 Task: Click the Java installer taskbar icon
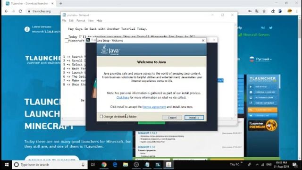click(168, 165)
